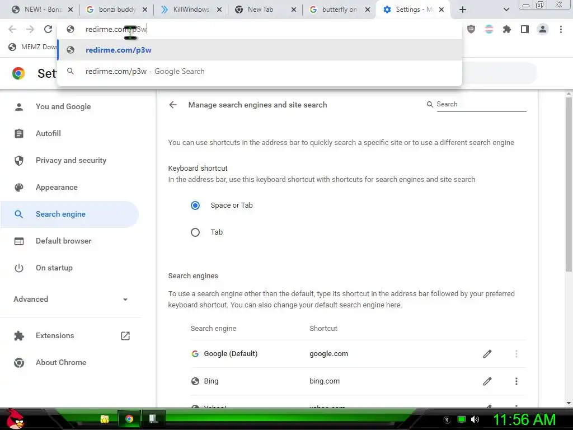Open the tab search chevron
573x430 pixels.
click(x=506, y=10)
